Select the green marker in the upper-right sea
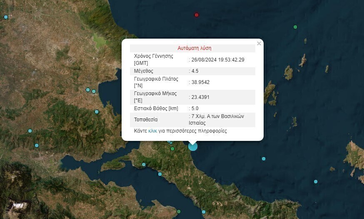 (x=295, y=27)
